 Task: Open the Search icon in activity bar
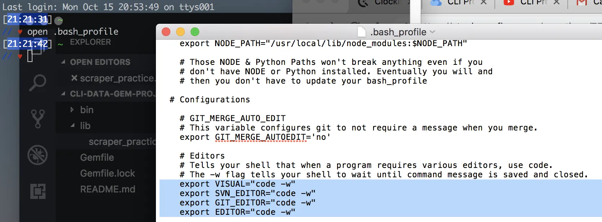(x=38, y=83)
